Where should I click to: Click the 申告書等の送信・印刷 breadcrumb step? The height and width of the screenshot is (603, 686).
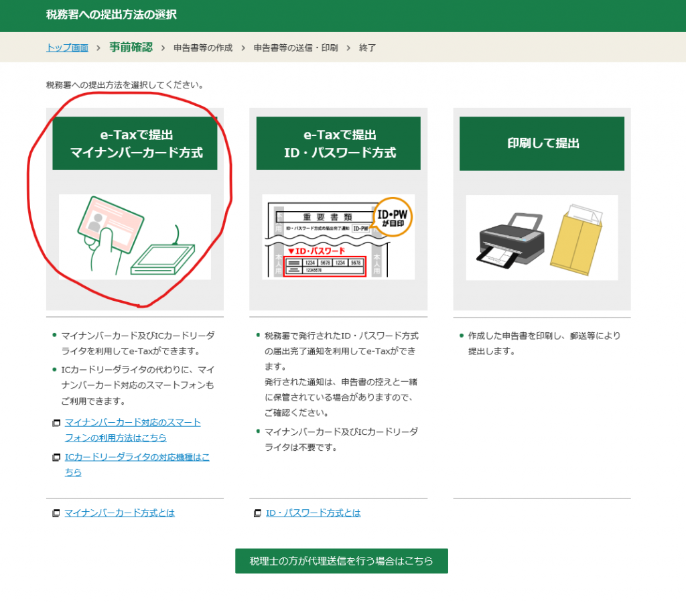click(x=295, y=48)
